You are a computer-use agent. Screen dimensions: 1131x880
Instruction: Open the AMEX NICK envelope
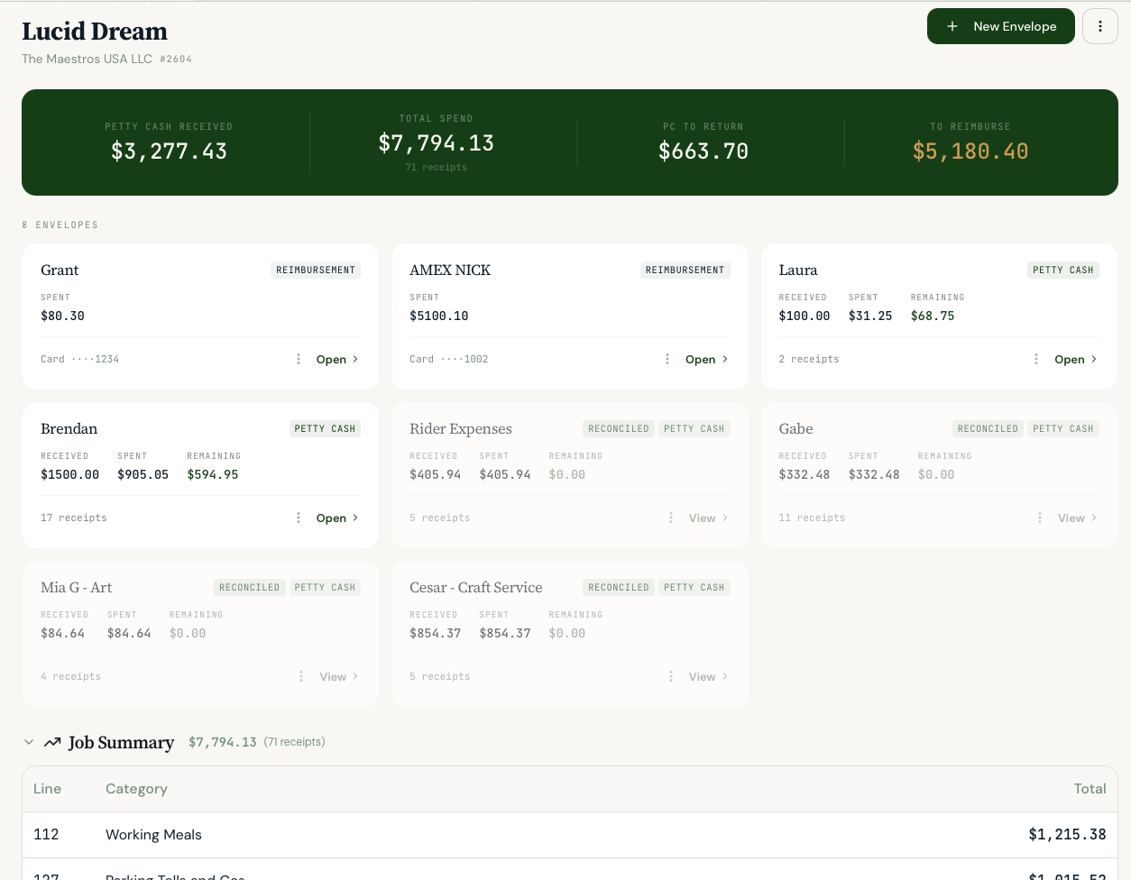click(706, 359)
